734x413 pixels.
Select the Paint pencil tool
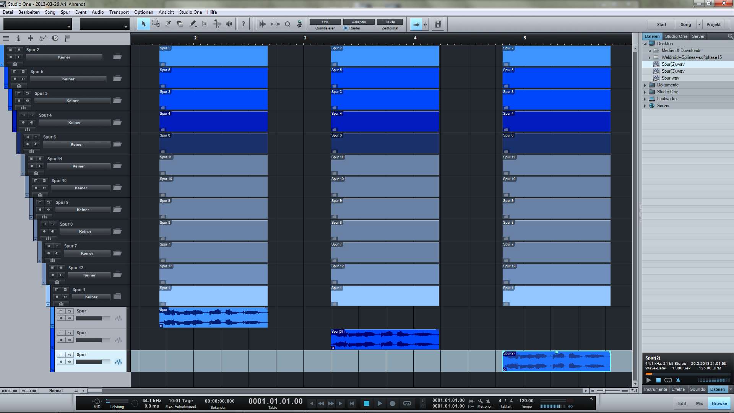point(193,24)
